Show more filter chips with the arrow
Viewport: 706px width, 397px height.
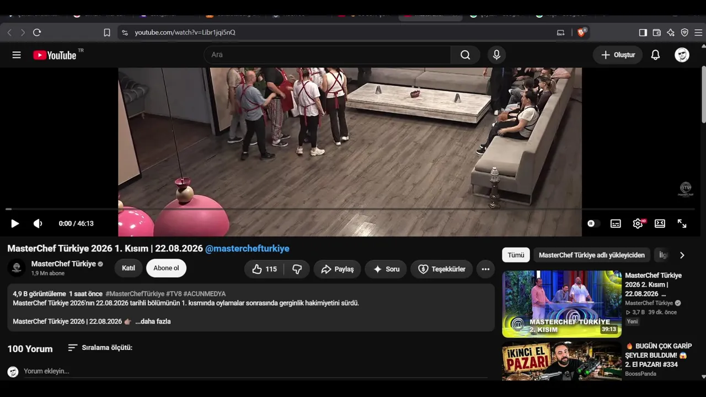(x=682, y=255)
